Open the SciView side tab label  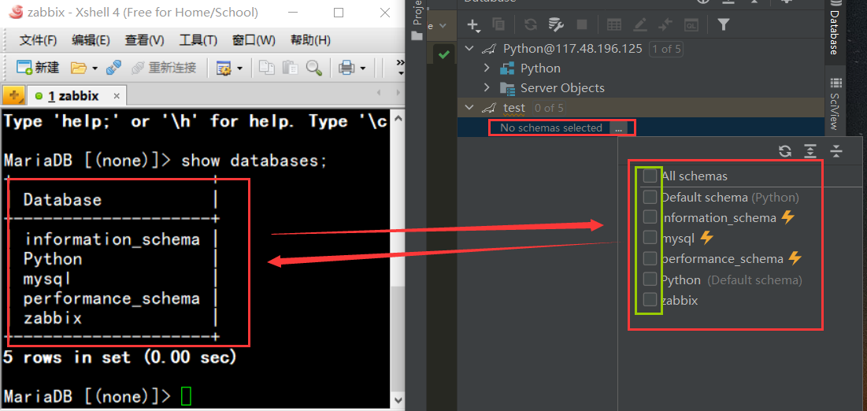(x=834, y=111)
